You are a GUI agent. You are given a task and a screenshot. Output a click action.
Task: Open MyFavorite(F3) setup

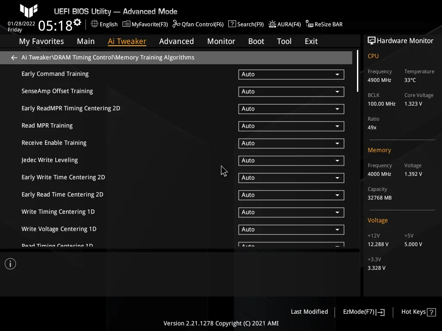click(x=150, y=25)
